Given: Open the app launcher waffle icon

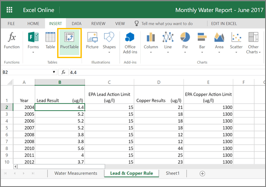Looking at the screenshot, I should (9, 9).
